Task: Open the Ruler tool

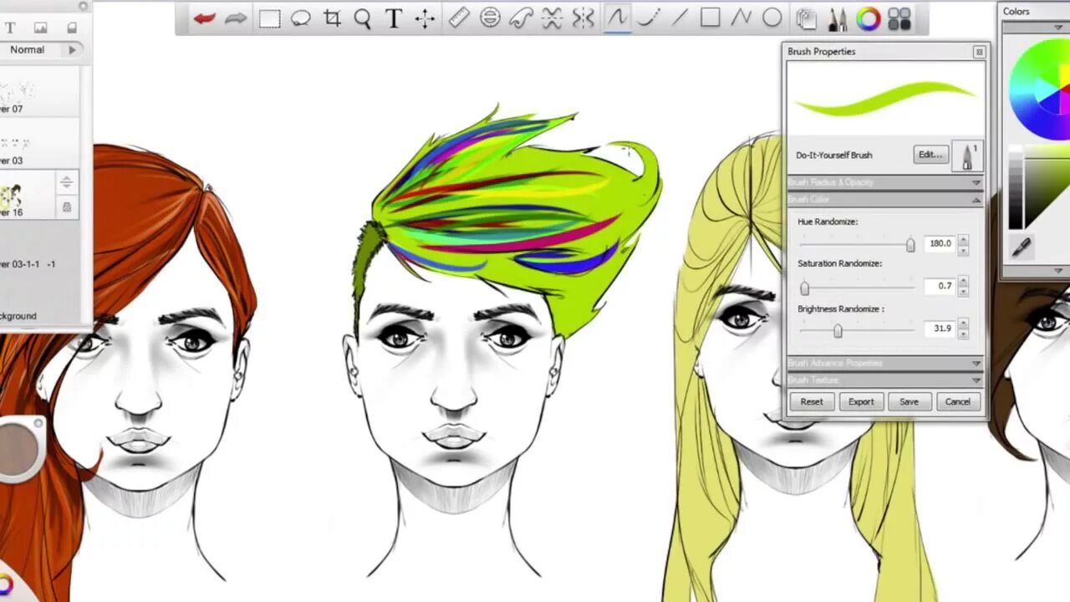Action: coord(458,18)
